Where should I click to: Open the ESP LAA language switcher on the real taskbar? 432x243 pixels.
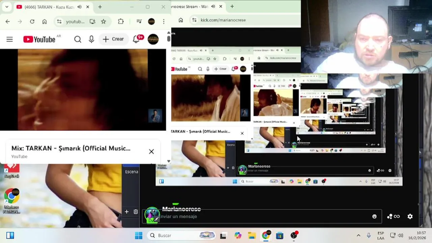click(x=381, y=235)
